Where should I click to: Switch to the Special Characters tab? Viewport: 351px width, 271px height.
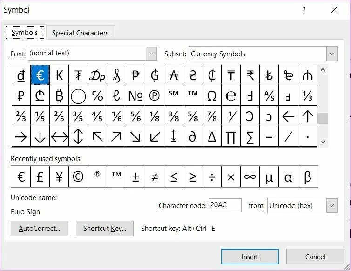coord(80,33)
